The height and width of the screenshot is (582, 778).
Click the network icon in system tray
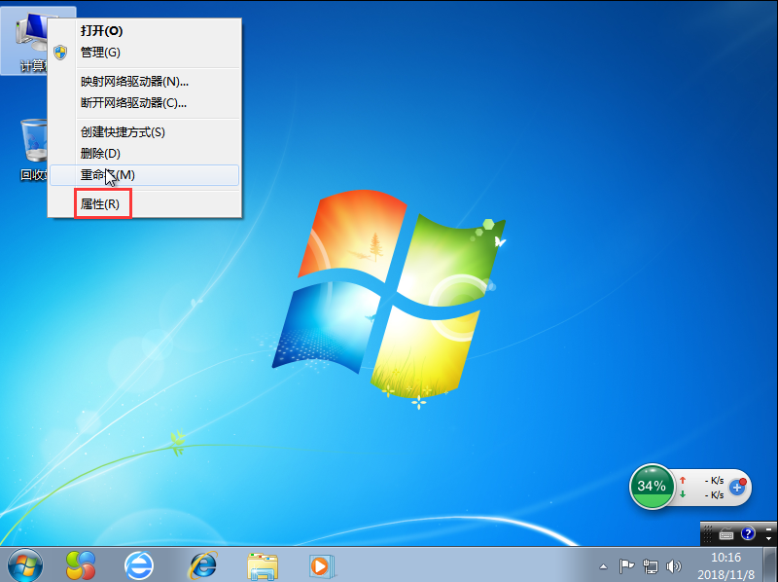point(650,565)
